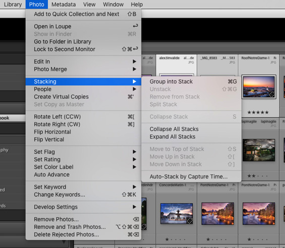Select Lock to Second Monitor
Screen dimensions: 285x248
point(84,49)
